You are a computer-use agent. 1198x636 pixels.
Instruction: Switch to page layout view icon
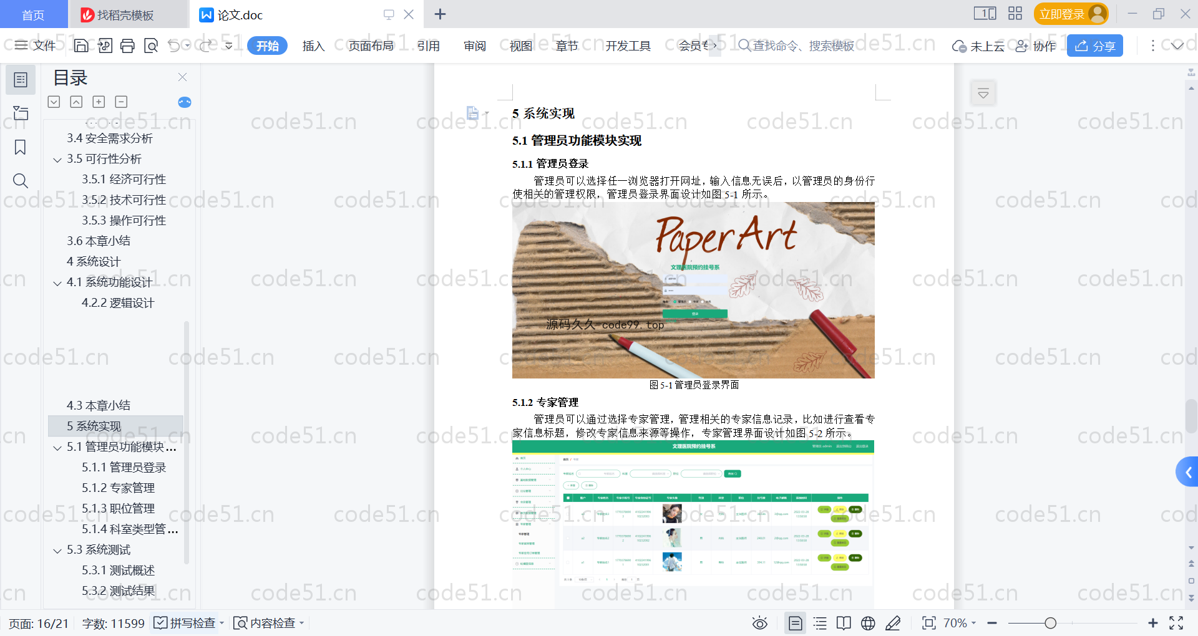pyautogui.click(x=796, y=623)
